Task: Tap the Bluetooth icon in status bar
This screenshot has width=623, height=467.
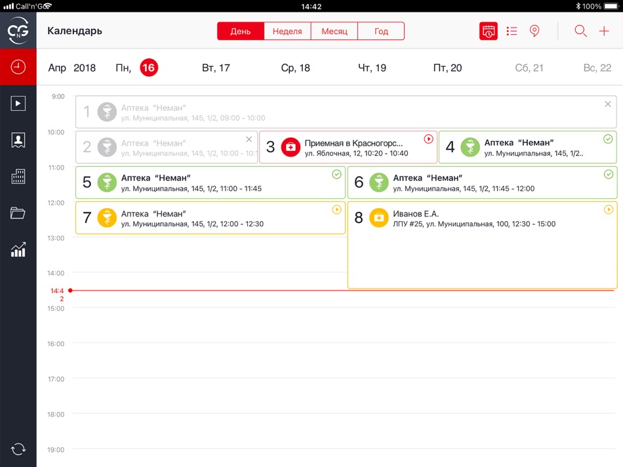Action: coord(578,6)
